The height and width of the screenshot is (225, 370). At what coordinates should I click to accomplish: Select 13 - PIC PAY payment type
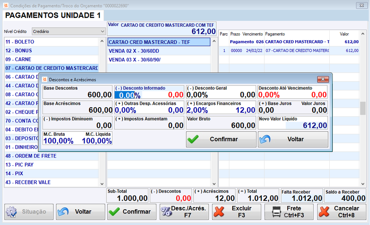pyautogui.click(x=51, y=164)
